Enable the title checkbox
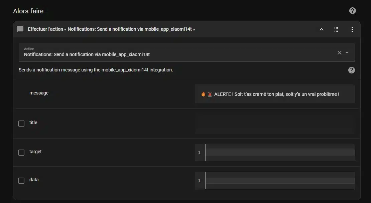 (21, 123)
